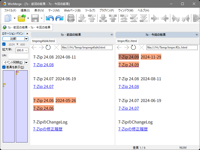Click the Current Difference toolbar icon

pyautogui.click(x=134, y=18)
